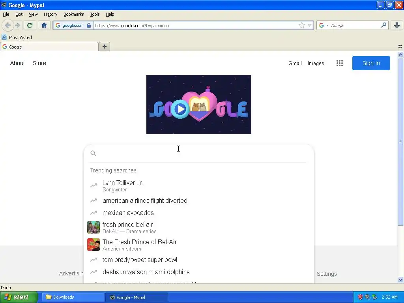404x303 pixels.
Task: Click the Sign in button
Action: point(371,63)
